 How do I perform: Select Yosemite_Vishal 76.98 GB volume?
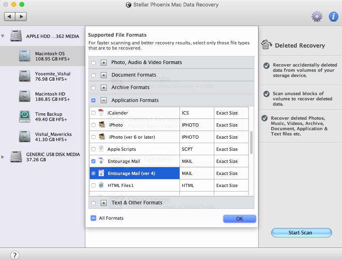tap(42, 76)
